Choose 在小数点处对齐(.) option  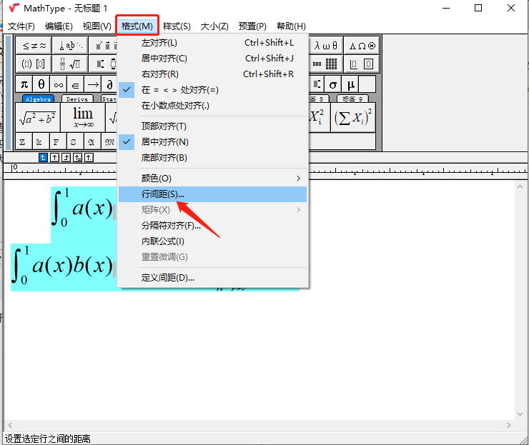[212, 106]
